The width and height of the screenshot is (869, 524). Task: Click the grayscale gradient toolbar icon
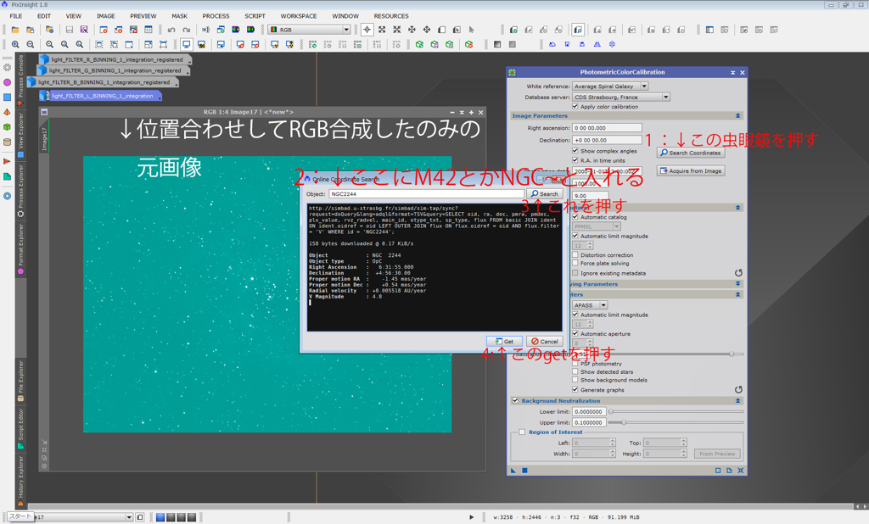[497, 44]
